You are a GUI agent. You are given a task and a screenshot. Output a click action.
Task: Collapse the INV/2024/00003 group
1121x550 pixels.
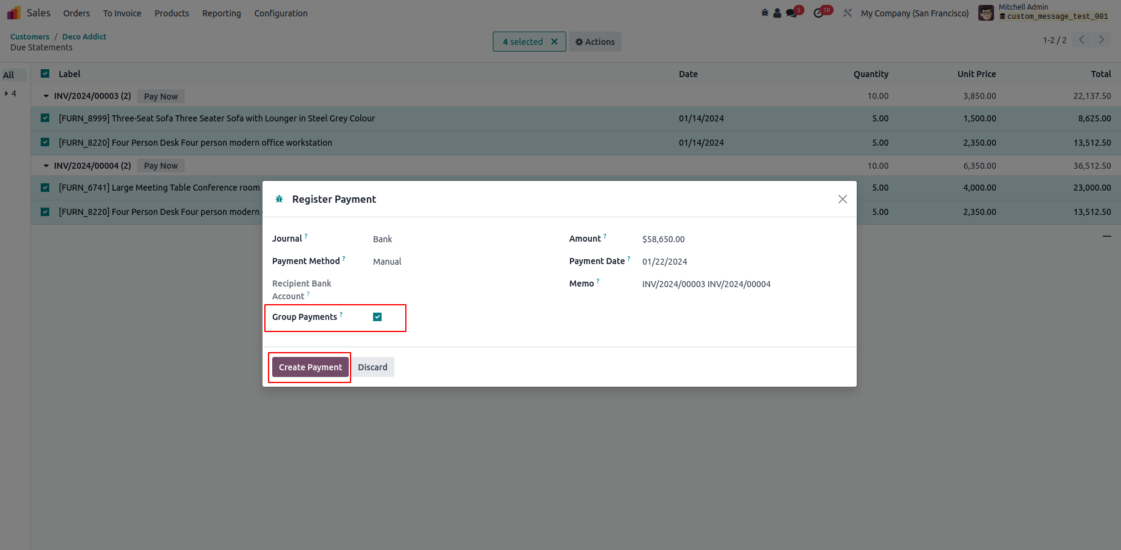46,96
